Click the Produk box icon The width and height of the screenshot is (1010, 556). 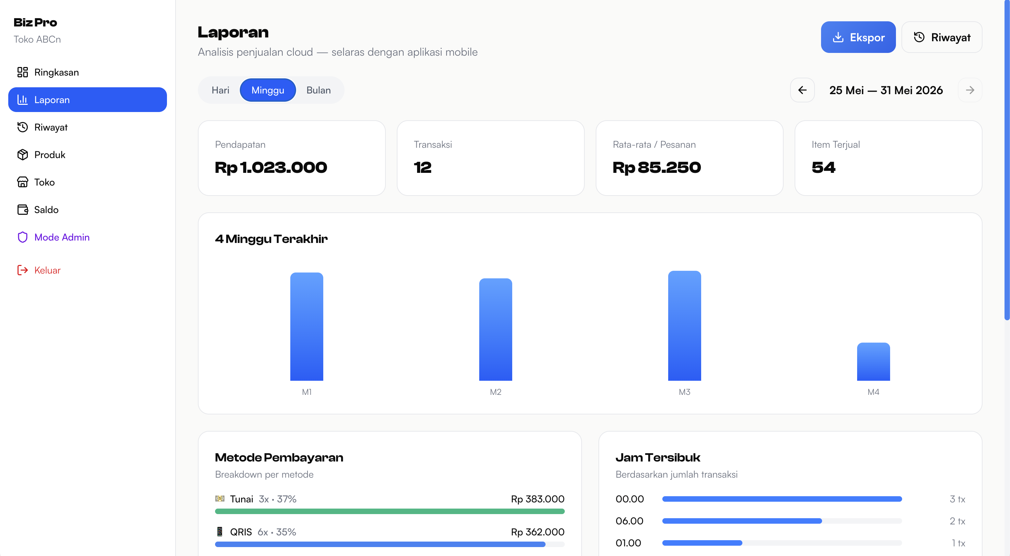pyautogui.click(x=22, y=155)
